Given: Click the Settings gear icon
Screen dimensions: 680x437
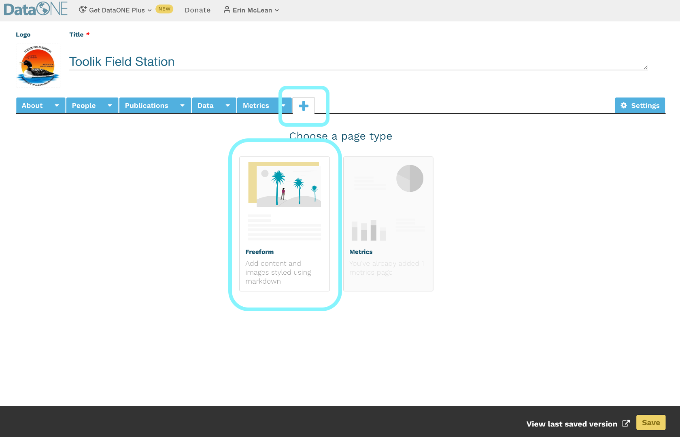Looking at the screenshot, I should pyautogui.click(x=624, y=105).
